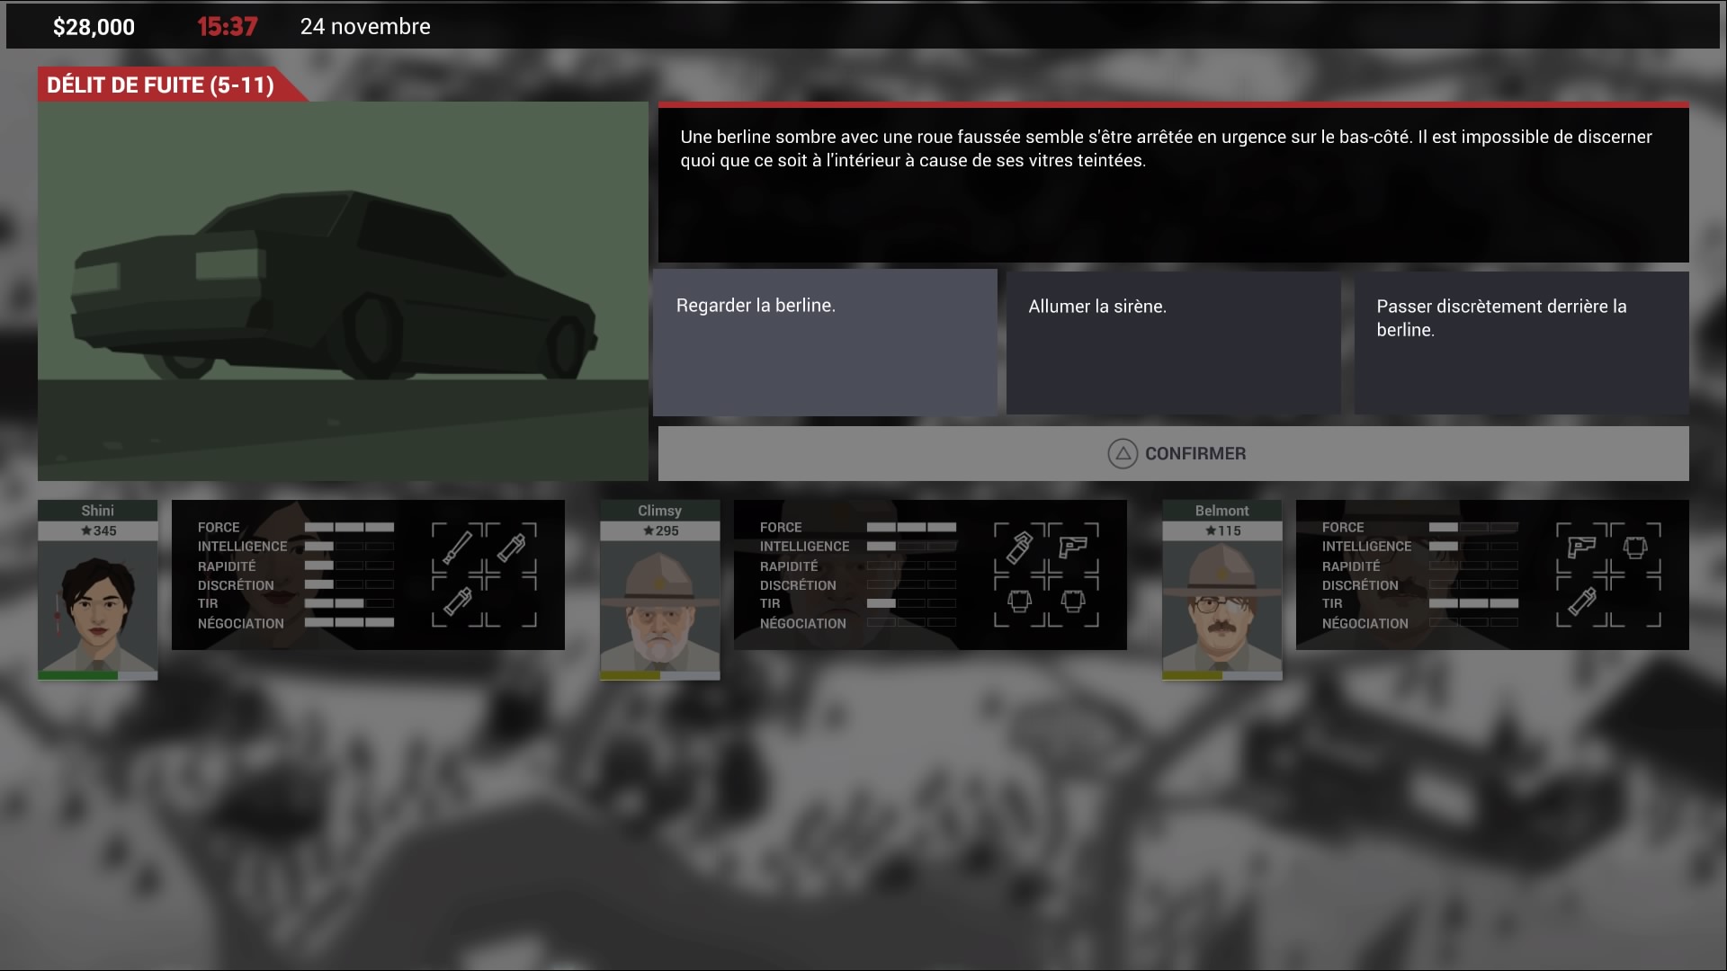Select Belmont's taser gun icon

point(1581,547)
